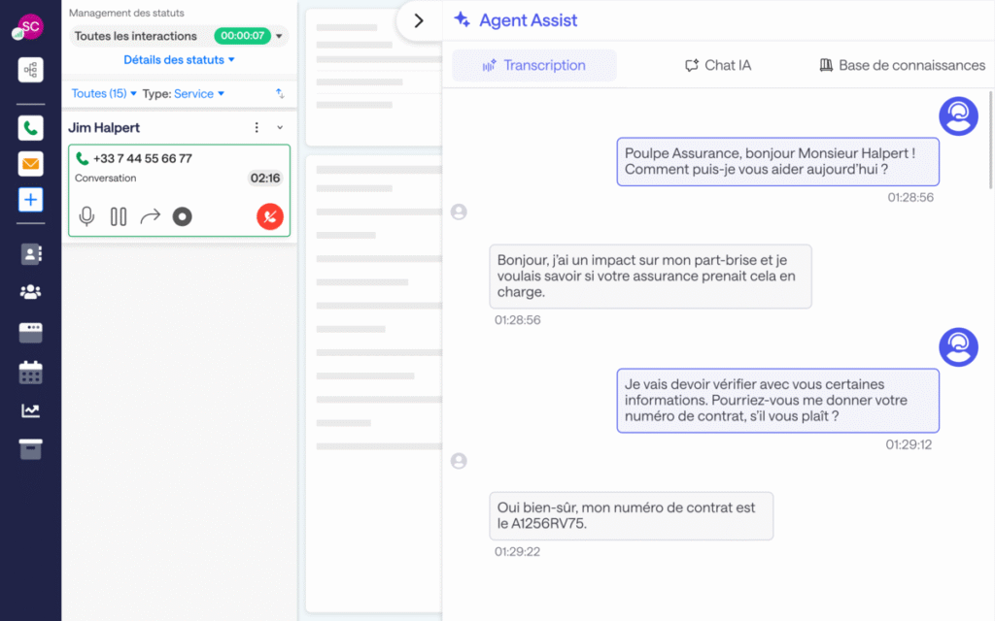Screen dimensions: 995x621
Task: Mute the microphone on the call
Action: click(x=86, y=216)
